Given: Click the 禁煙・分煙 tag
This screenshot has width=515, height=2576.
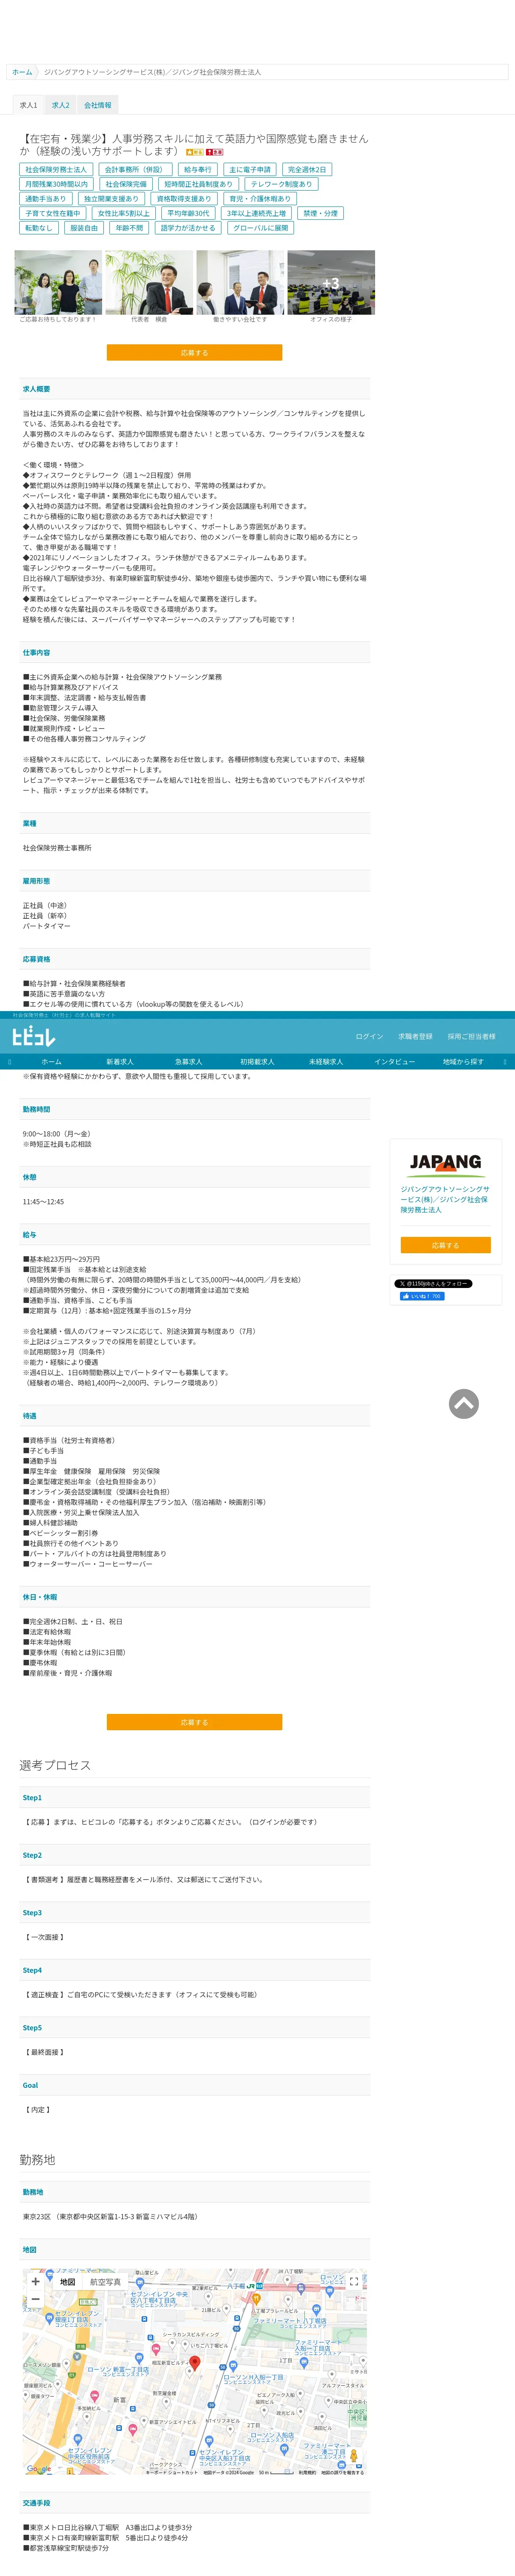Looking at the screenshot, I should tap(320, 213).
